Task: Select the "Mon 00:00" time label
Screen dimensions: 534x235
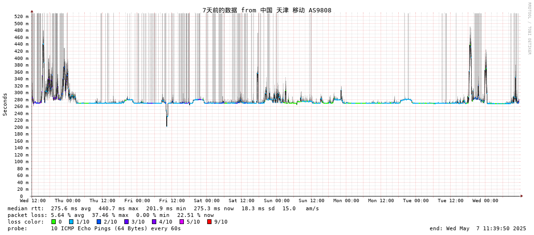Action: click(x=346, y=201)
